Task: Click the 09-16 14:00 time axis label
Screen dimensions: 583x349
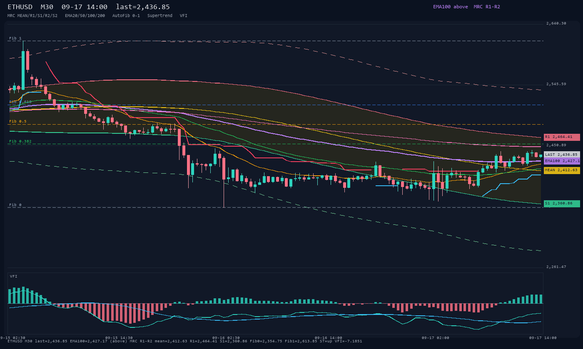Action: pyautogui.click(x=329, y=338)
